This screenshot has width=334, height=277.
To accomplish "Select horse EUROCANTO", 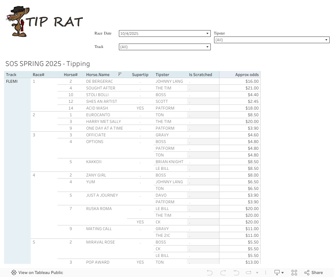I will [98, 115].
